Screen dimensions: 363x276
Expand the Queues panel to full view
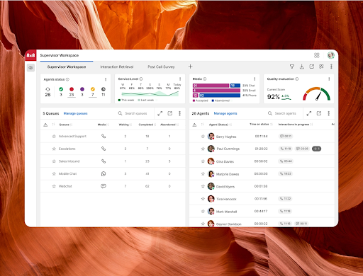[160, 113]
